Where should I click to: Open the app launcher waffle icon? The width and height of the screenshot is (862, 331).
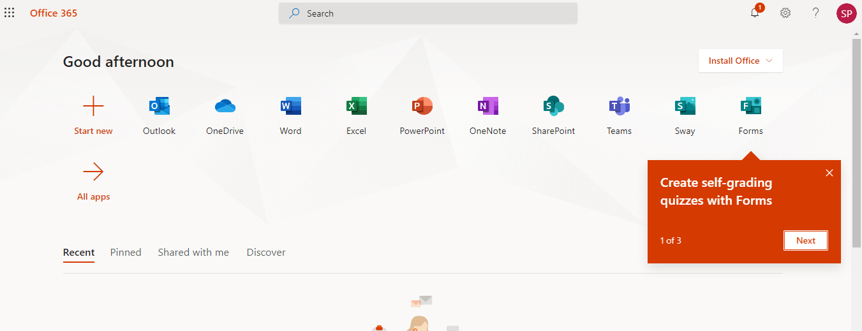coord(10,13)
